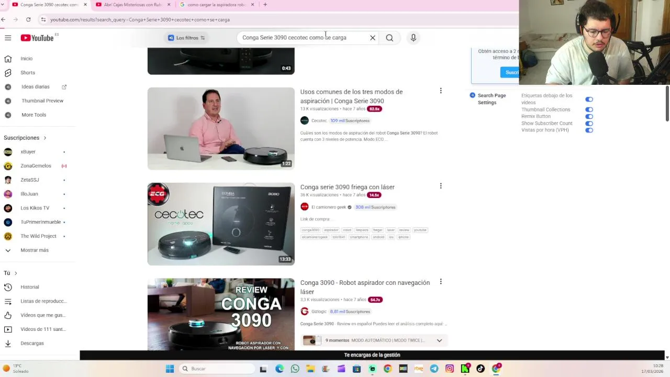Screen dimensions: 670x377
Task: Open the xBuyer subscription channel
Action: (28, 152)
